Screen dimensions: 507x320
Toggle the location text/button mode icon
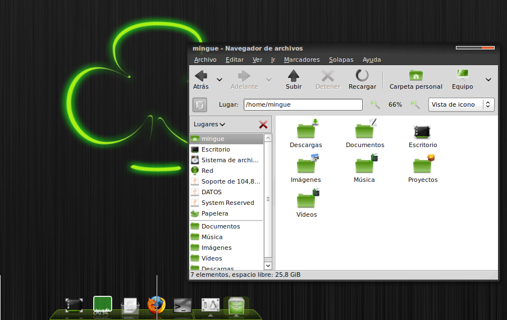200,105
